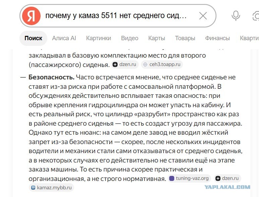
Task: Switch to the Товары tab
Action: (185, 38)
